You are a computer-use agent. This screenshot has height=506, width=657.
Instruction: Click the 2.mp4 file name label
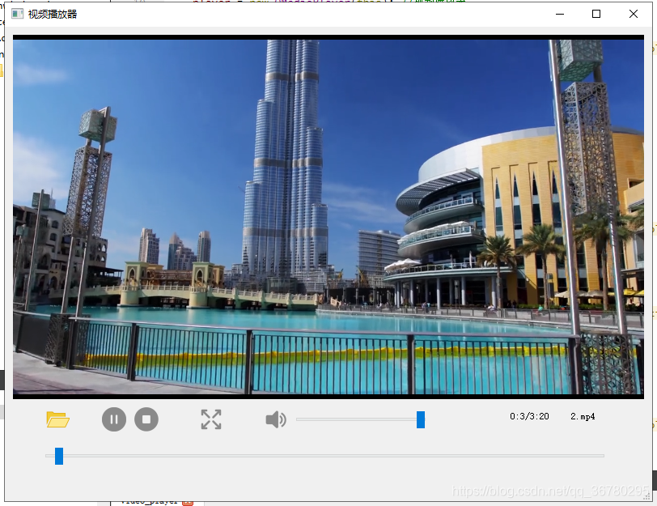click(x=583, y=416)
